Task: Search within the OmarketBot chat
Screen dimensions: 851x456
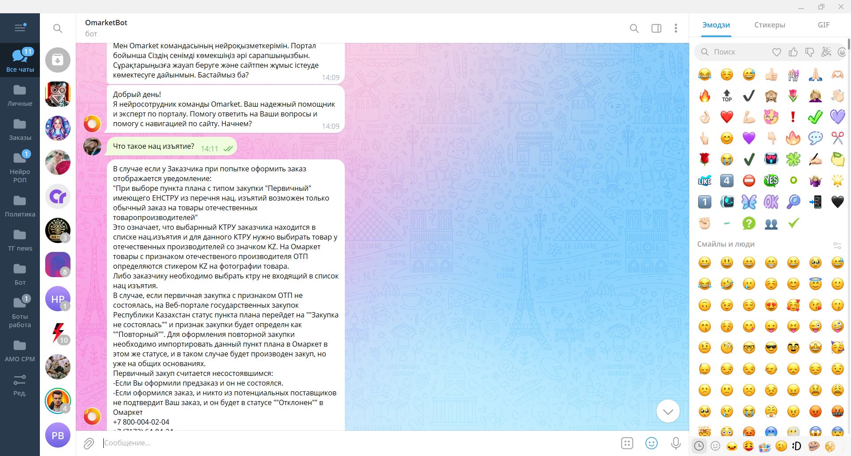Action: [x=634, y=28]
